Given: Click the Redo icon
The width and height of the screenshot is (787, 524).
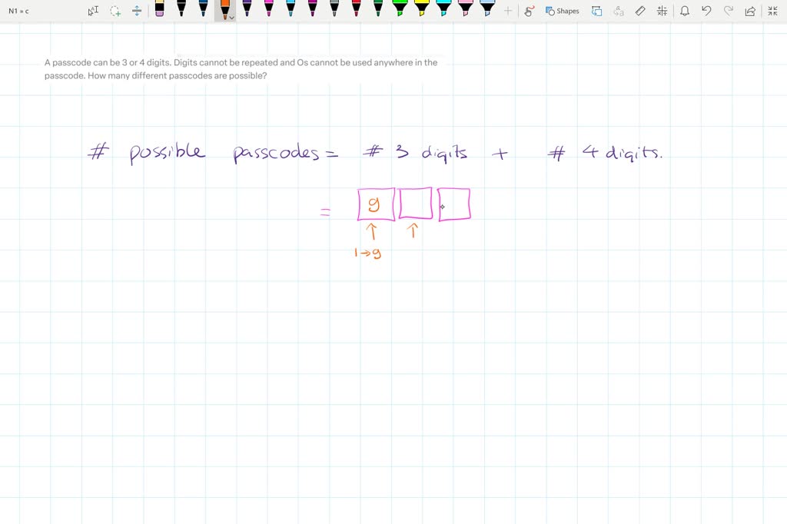Looking at the screenshot, I should pyautogui.click(x=728, y=11).
